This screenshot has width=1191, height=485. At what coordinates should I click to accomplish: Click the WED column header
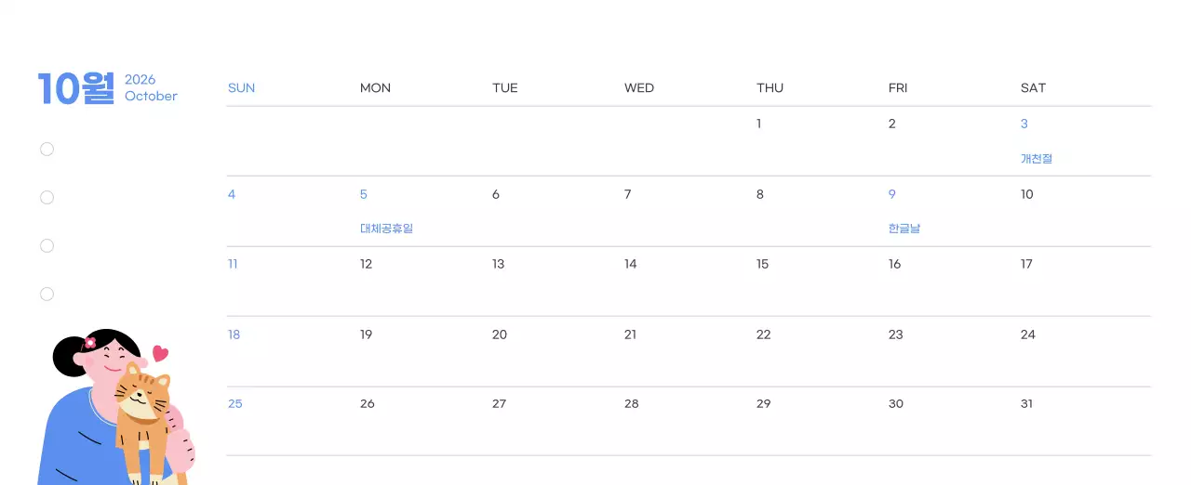click(x=639, y=88)
